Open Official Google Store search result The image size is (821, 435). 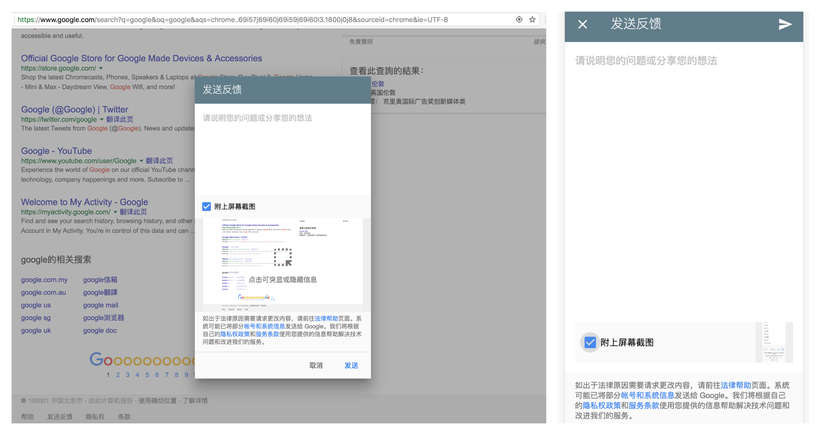(142, 58)
